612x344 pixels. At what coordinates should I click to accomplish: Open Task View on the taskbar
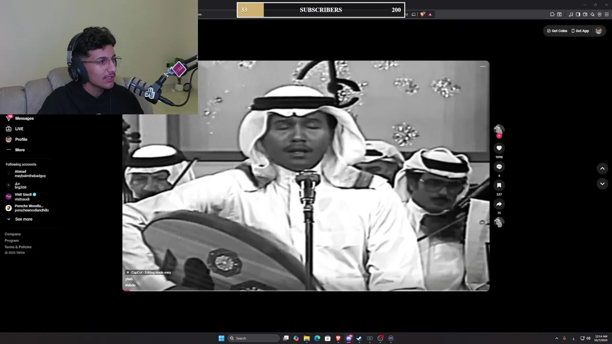[x=285, y=338]
